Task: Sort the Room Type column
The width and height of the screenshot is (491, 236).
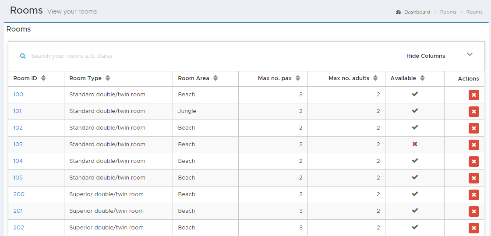Action: click(x=107, y=78)
